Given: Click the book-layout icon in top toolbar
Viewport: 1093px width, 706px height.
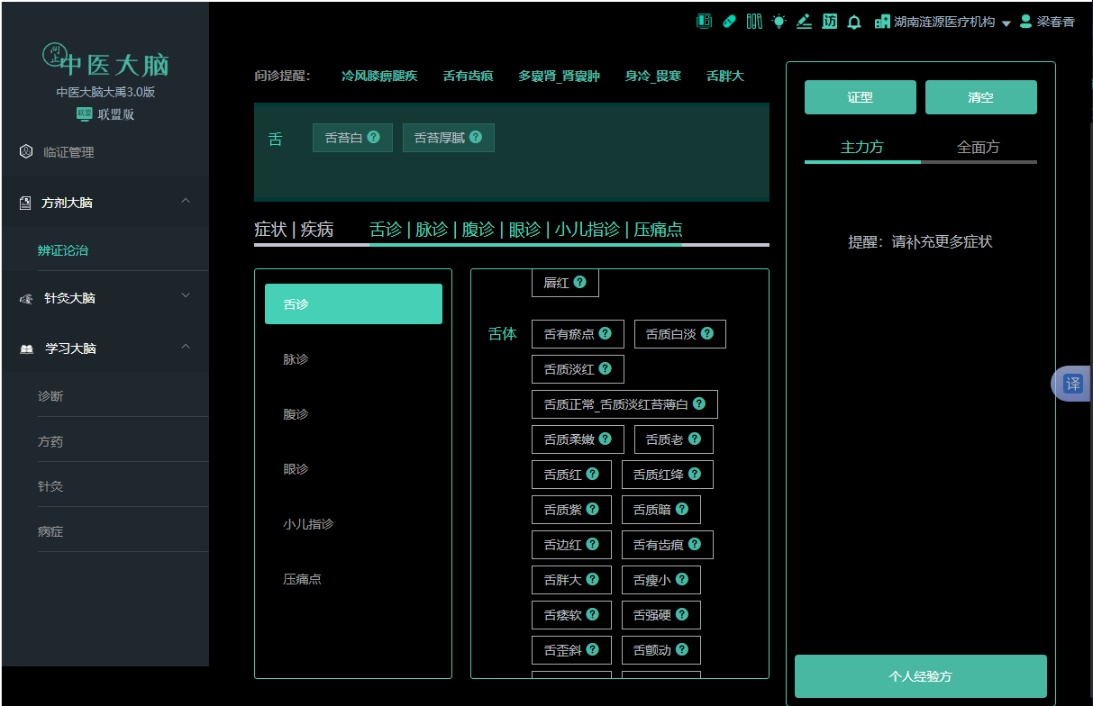Looking at the screenshot, I should tap(705, 22).
